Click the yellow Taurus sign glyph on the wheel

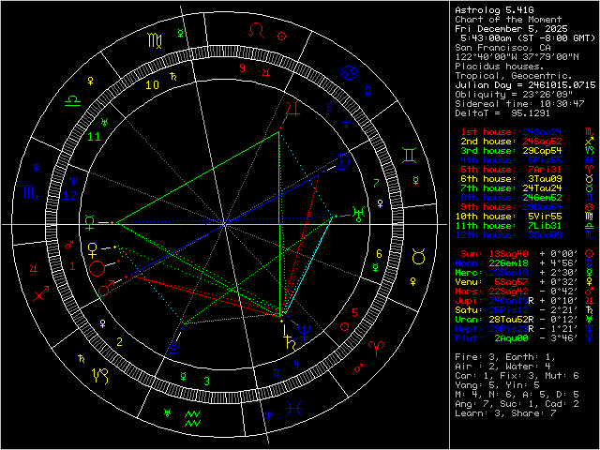pos(419,256)
